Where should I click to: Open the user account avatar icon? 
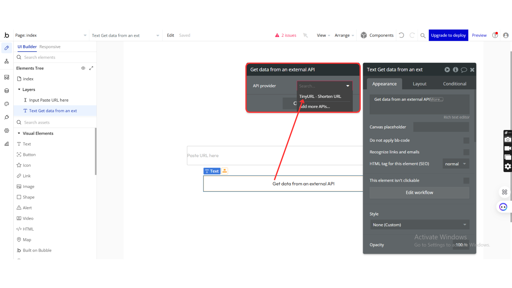506,35
